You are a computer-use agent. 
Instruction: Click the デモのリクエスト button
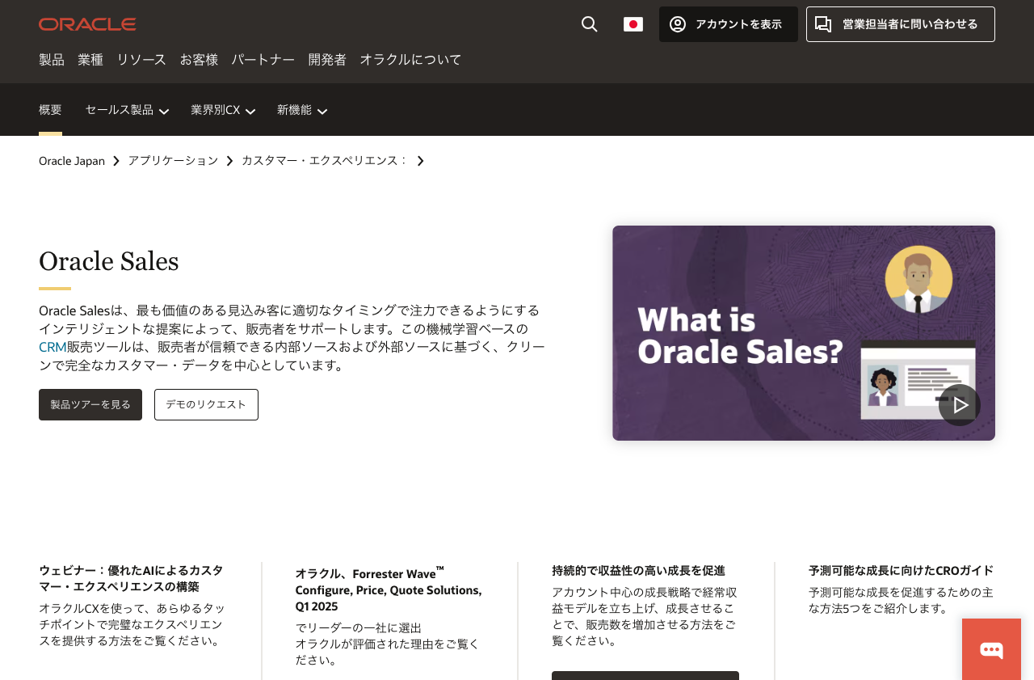pos(206,404)
